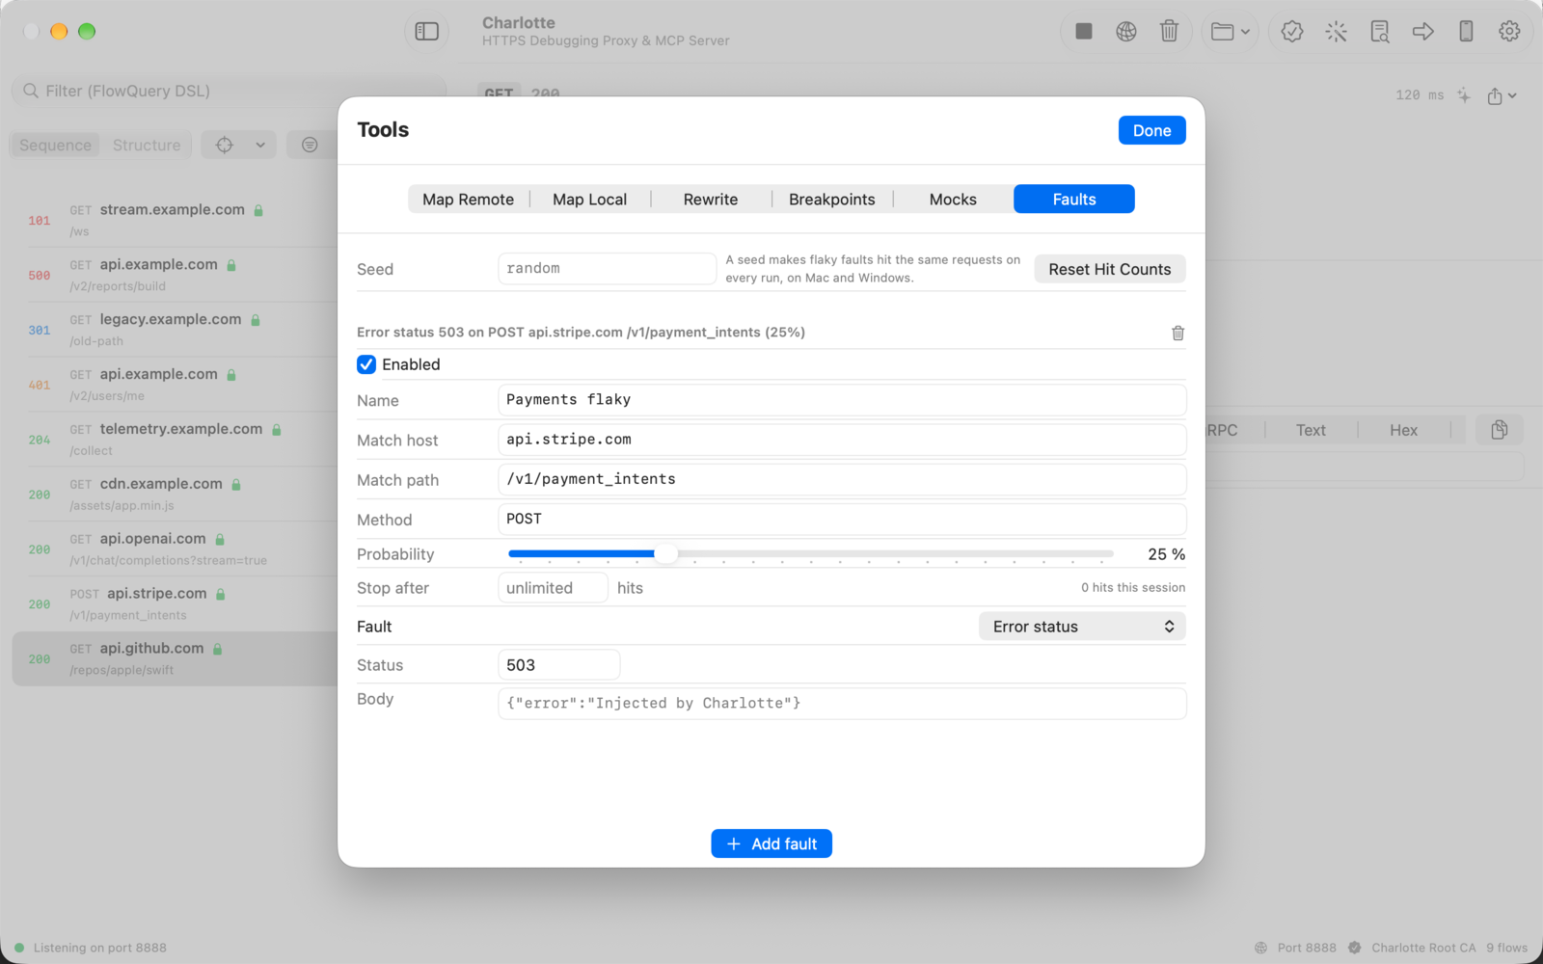Clear flows with the toolbar trash icon
The width and height of the screenshot is (1543, 964).
[x=1169, y=32]
